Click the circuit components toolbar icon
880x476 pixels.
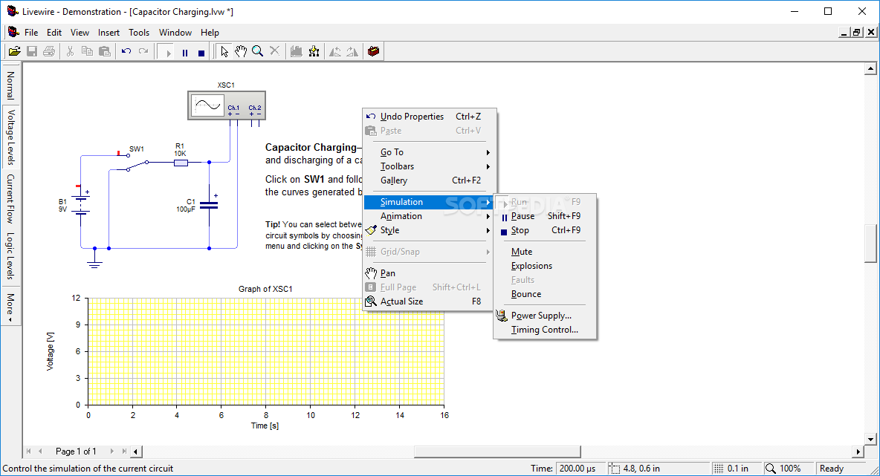[314, 51]
